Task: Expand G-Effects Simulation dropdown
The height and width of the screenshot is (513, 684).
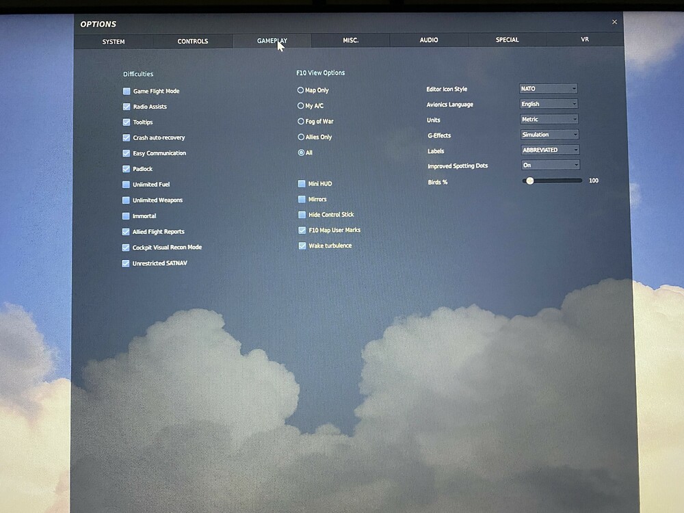Action: click(550, 134)
